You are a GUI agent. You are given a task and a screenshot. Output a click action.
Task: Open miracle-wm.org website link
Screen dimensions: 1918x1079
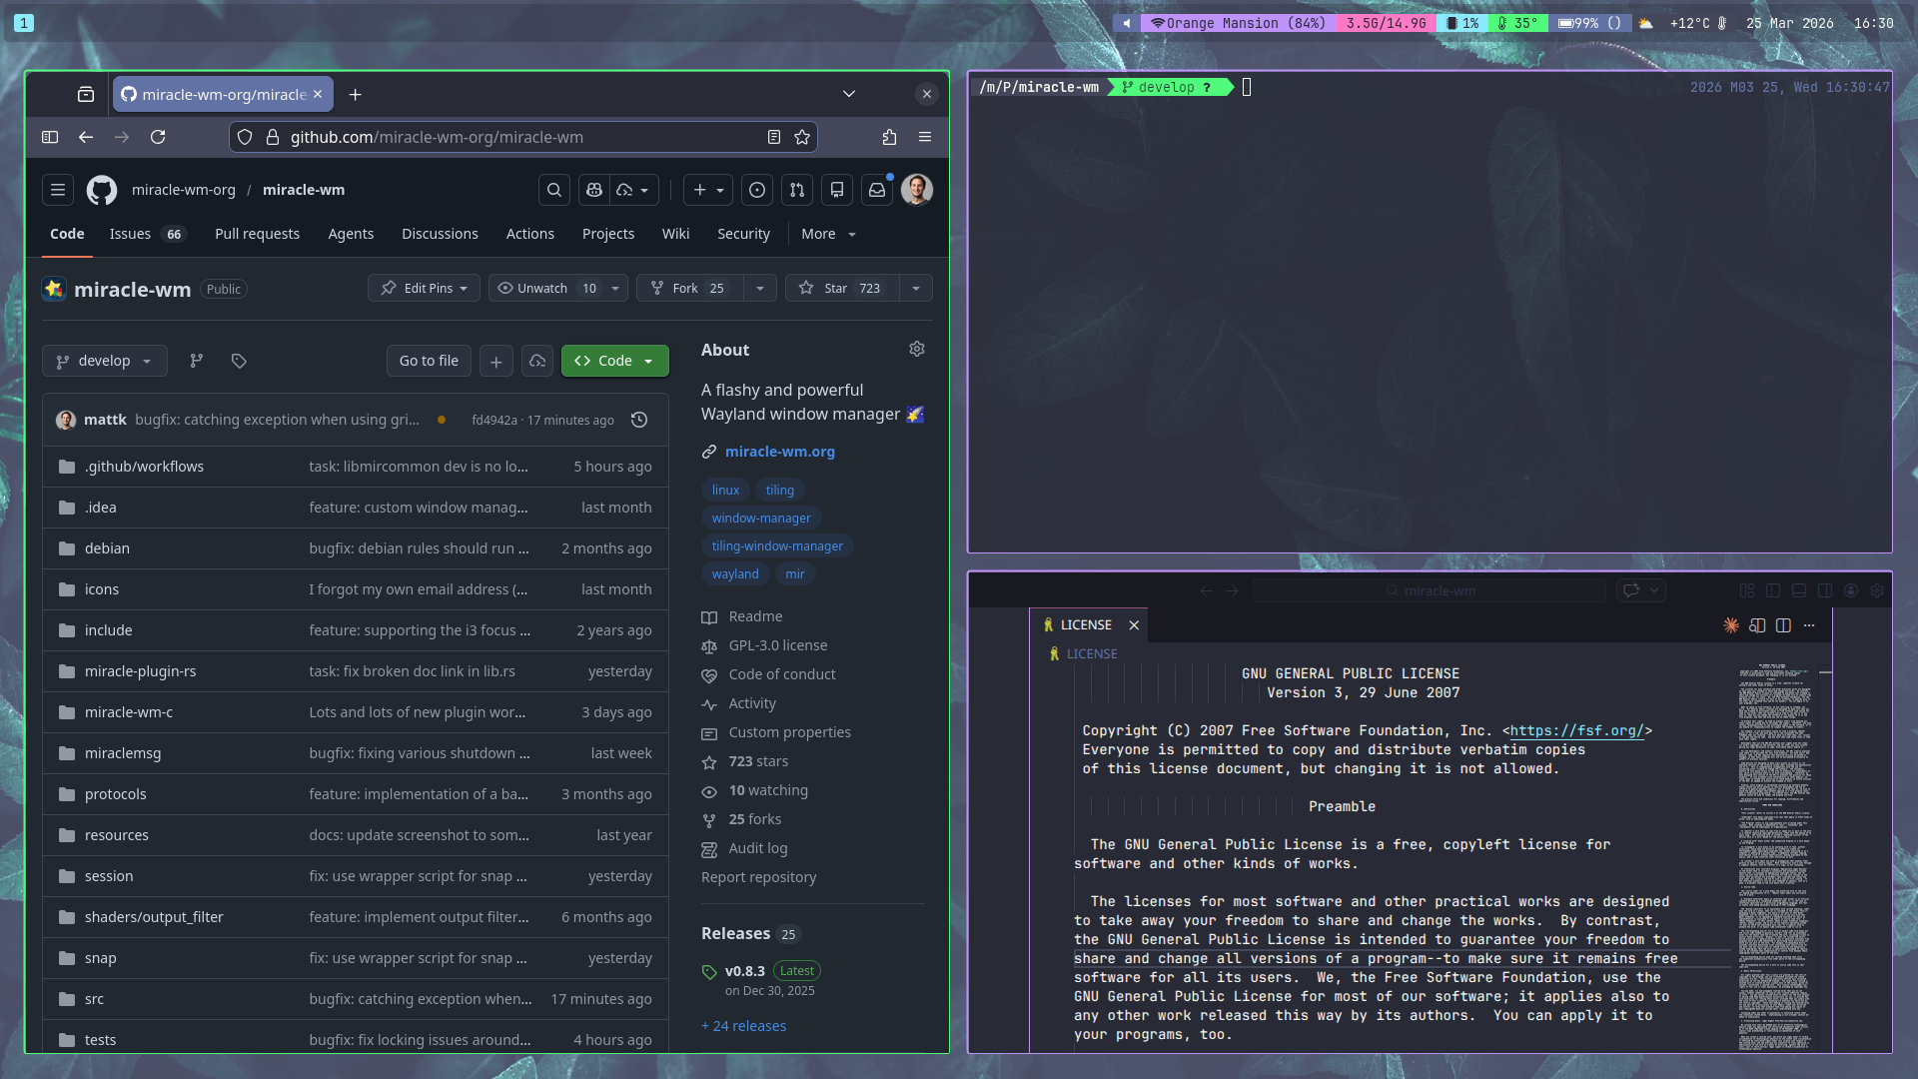(x=779, y=452)
